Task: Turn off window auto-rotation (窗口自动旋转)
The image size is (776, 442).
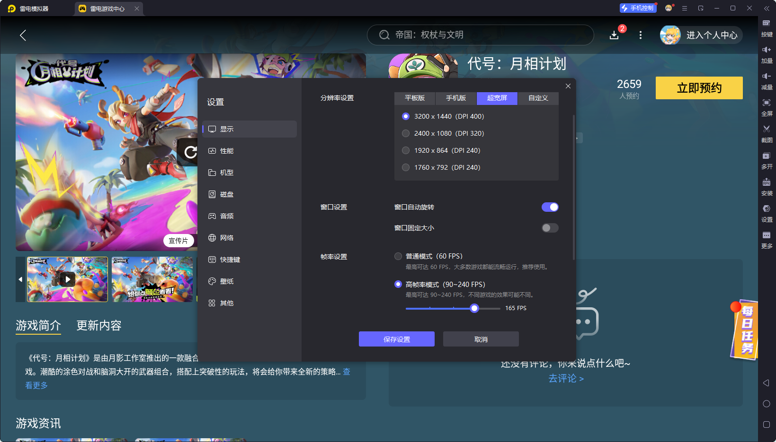Action: pos(550,207)
